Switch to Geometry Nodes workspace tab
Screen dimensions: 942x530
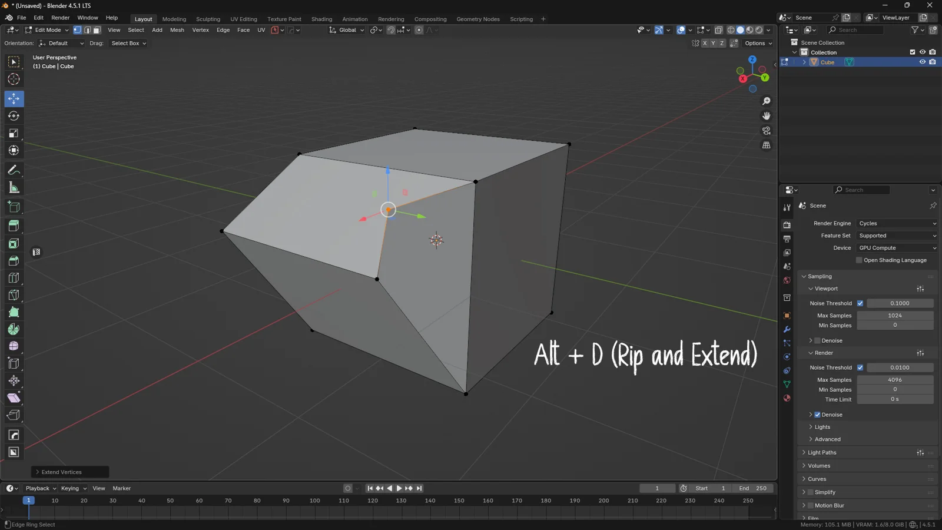pos(477,19)
